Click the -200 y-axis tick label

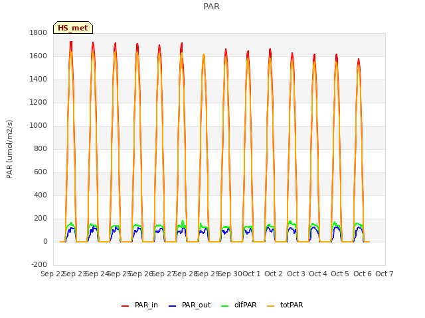tap(39, 265)
